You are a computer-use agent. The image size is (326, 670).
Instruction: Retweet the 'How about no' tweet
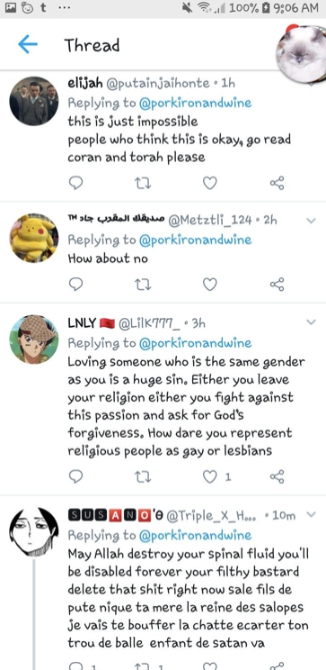pos(143,285)
